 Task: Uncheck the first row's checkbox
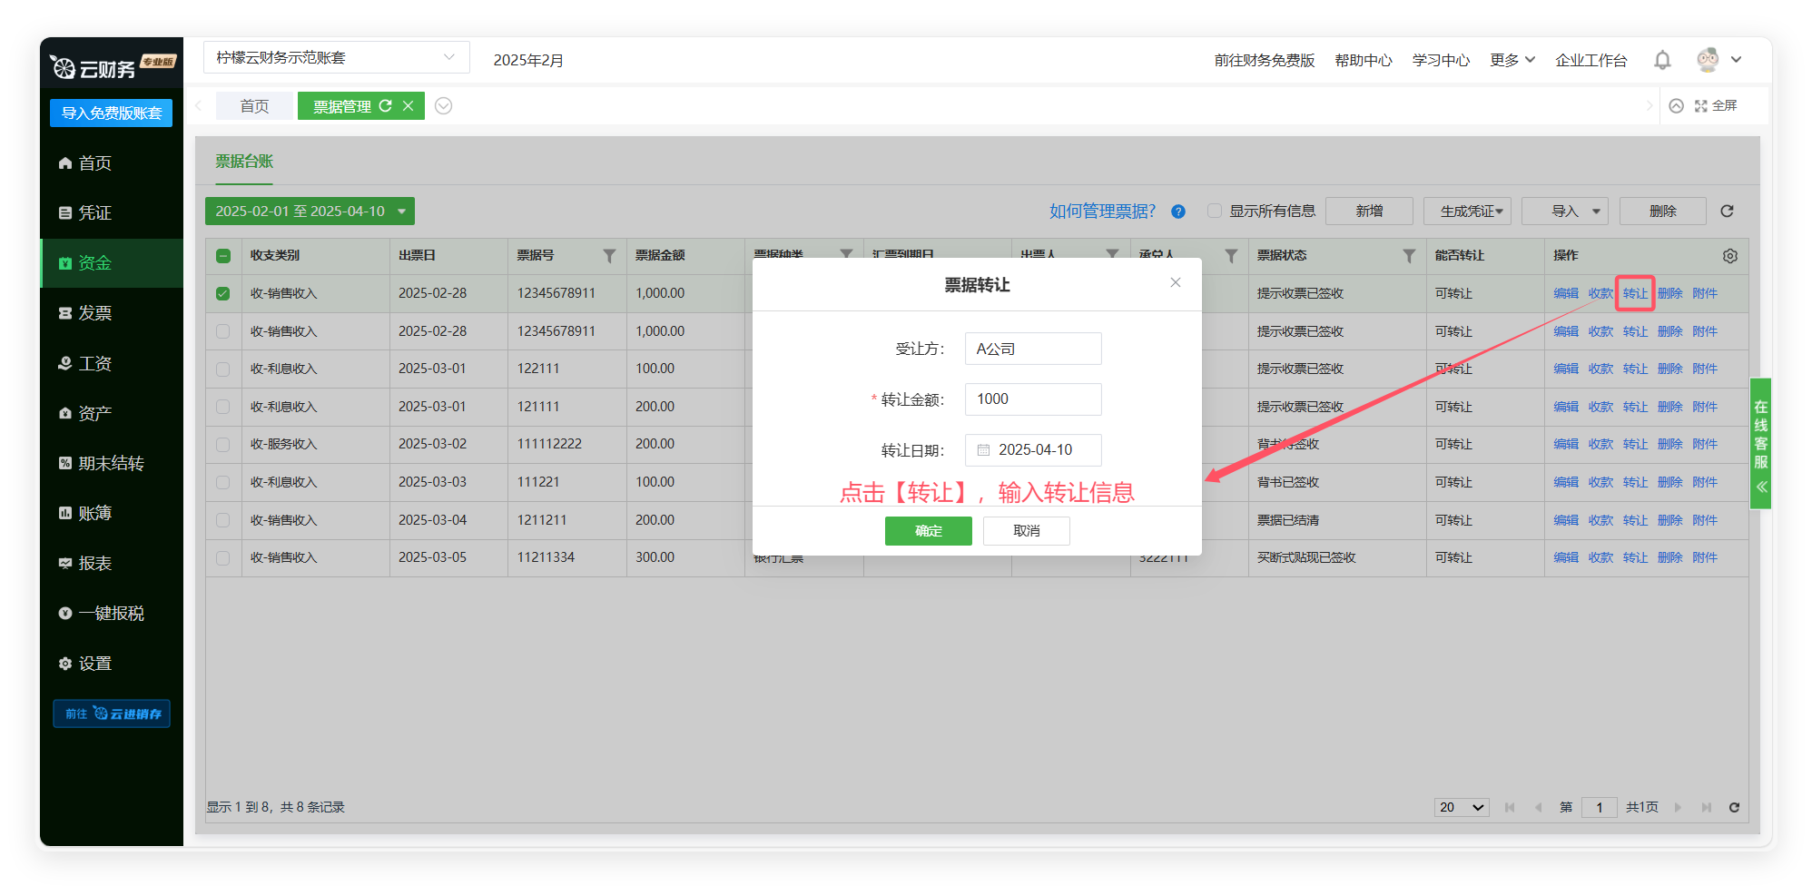[x=223, y=294]
